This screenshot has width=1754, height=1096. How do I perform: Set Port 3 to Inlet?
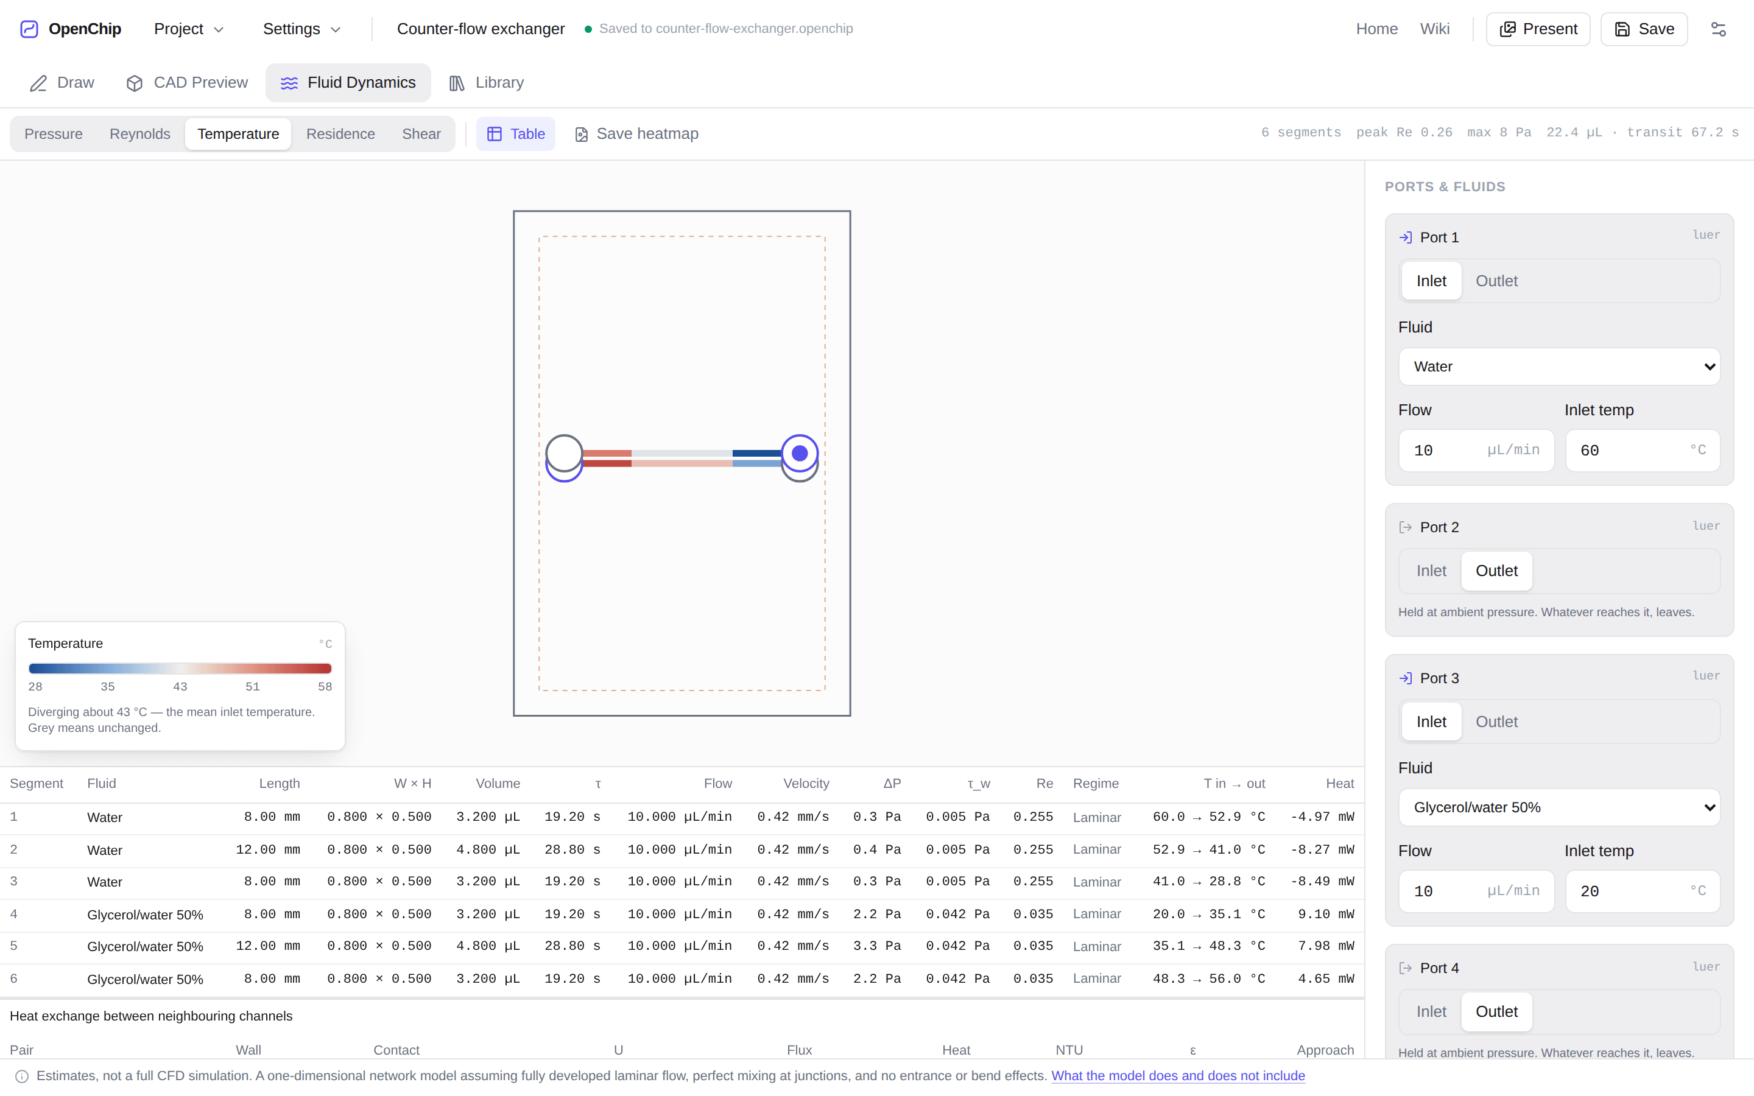point(1431,722)
